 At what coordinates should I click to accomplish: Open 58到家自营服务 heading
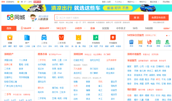(135, 35)
